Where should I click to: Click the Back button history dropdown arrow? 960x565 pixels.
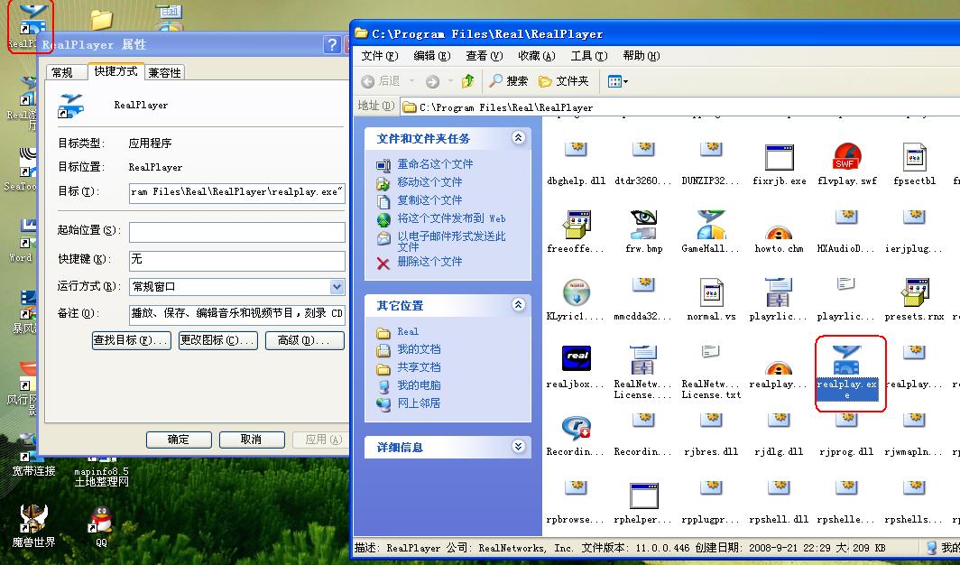[411, 81]
